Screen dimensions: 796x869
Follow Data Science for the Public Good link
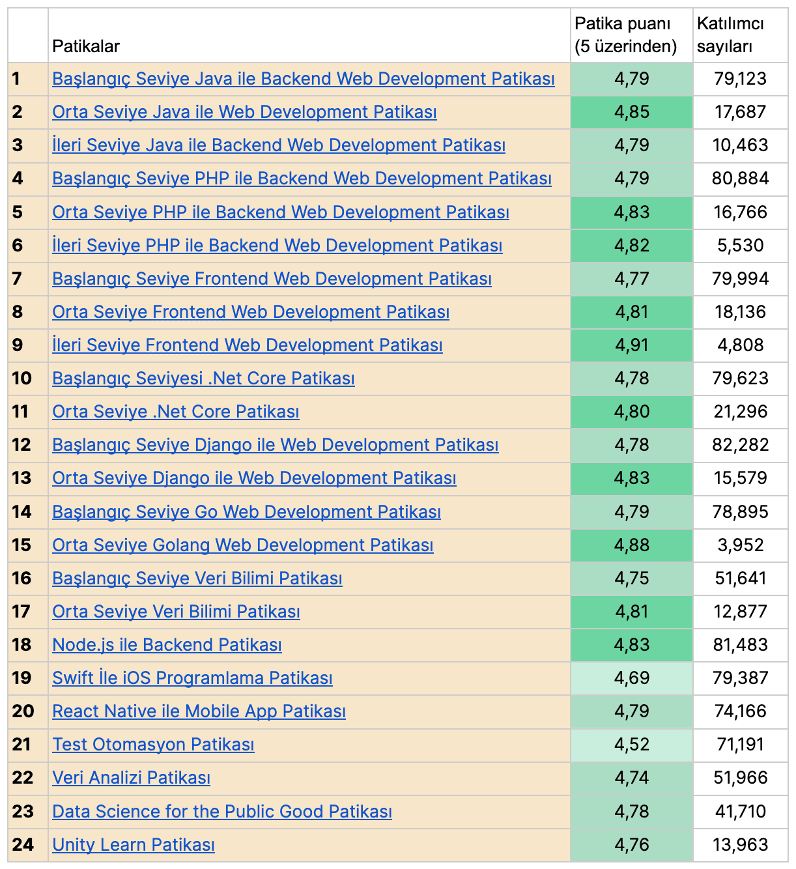tap(221, 812)
